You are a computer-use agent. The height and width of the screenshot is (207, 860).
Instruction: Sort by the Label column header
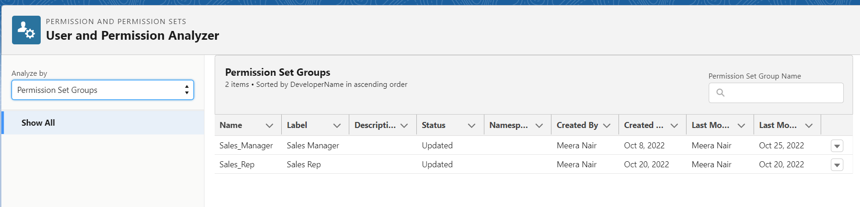[297, 125]
